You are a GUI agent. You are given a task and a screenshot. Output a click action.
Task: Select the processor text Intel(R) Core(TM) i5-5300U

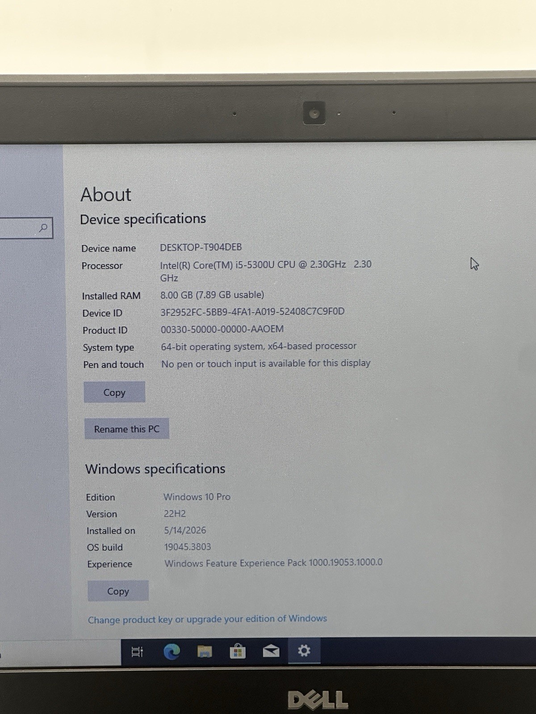pyautogui.click(x=266, y=271)
